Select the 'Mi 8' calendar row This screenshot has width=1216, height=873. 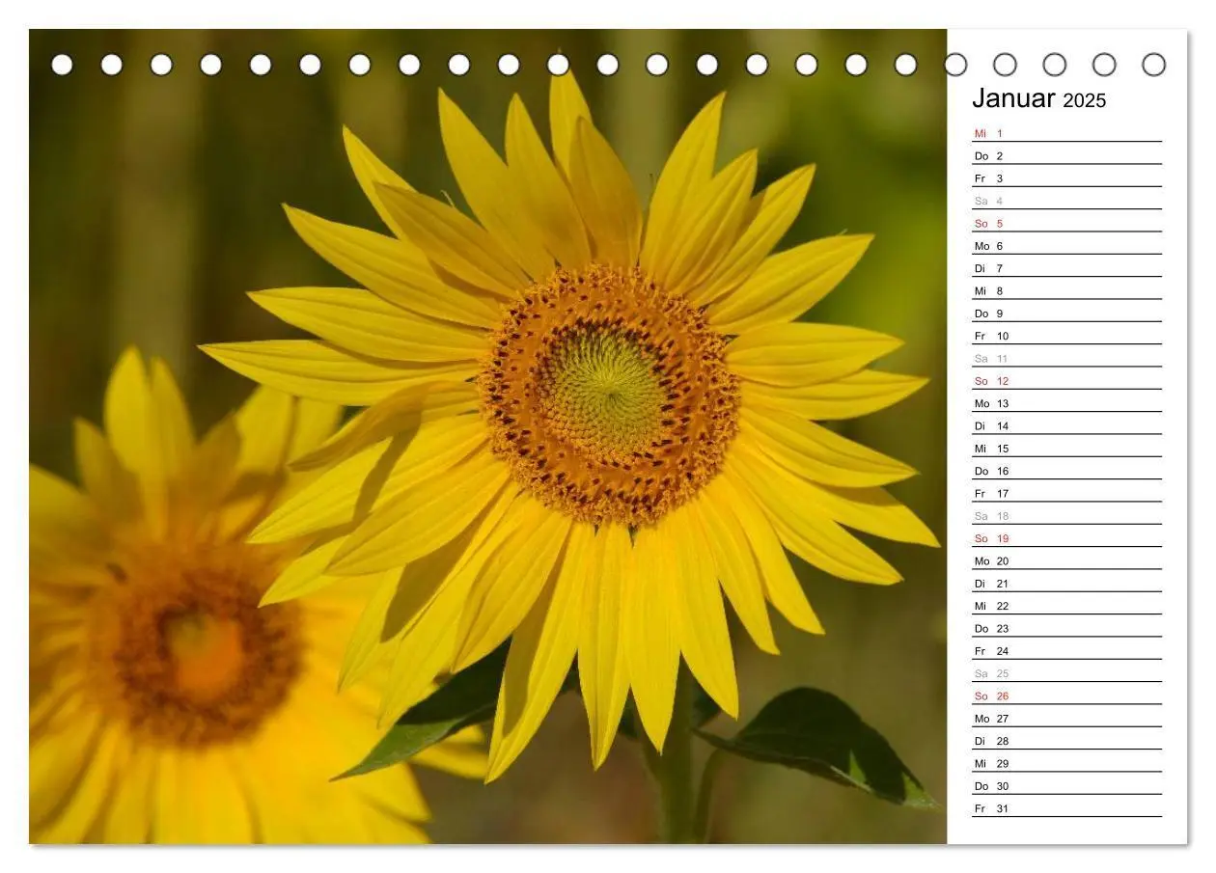(x=1066, y=290)
